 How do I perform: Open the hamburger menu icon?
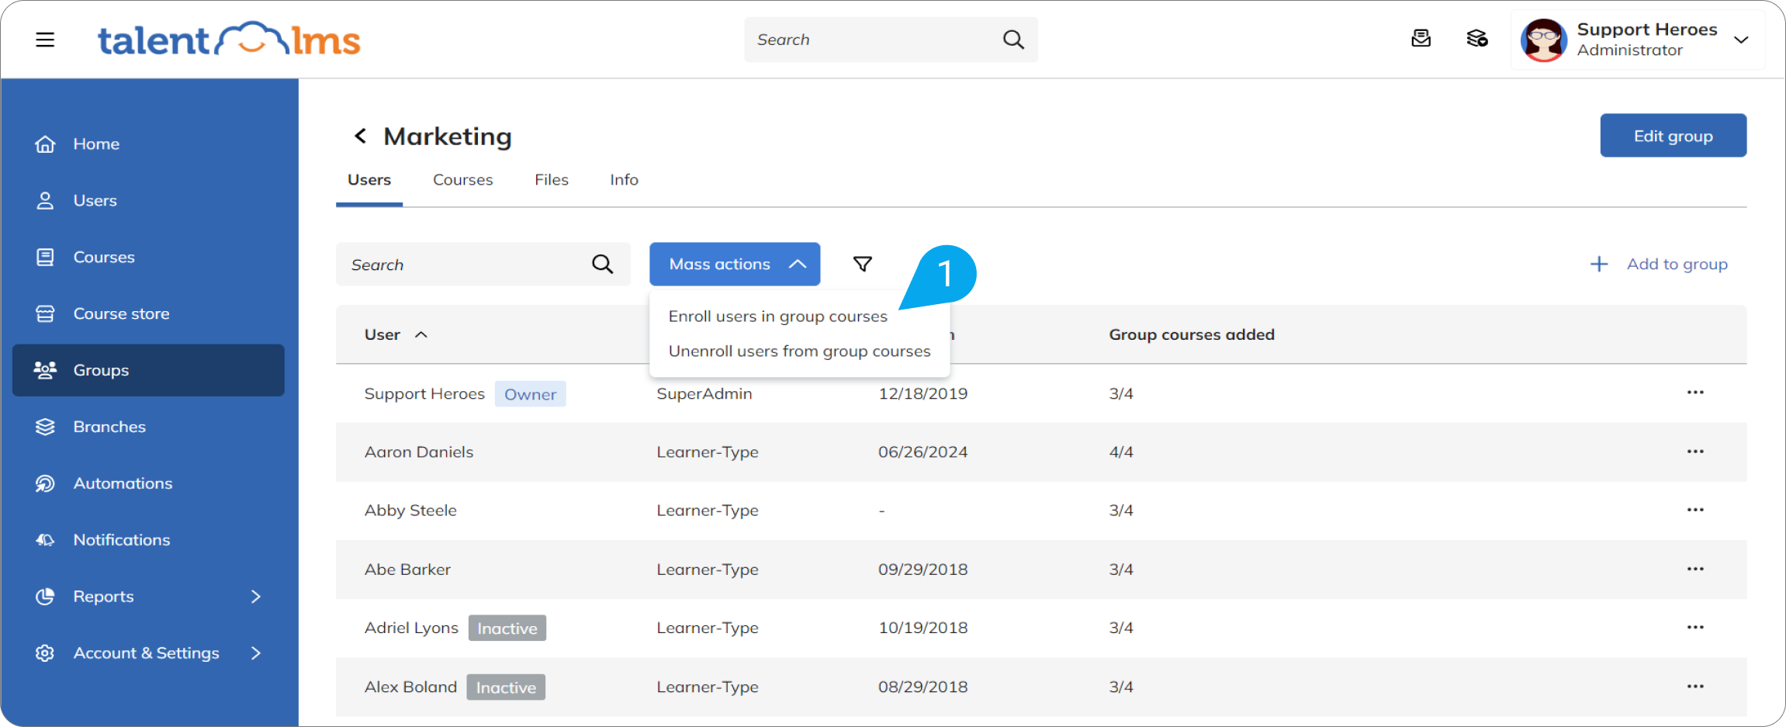(x=45, y=40)
